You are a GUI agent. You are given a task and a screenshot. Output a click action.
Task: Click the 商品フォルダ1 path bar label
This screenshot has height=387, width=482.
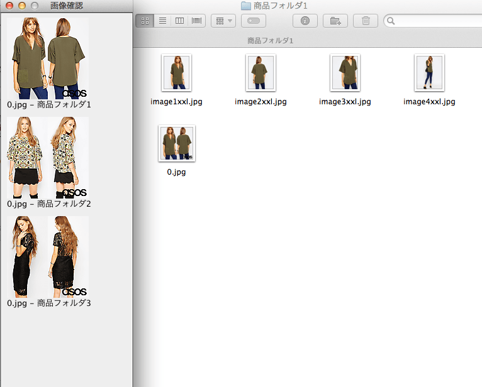270,40
